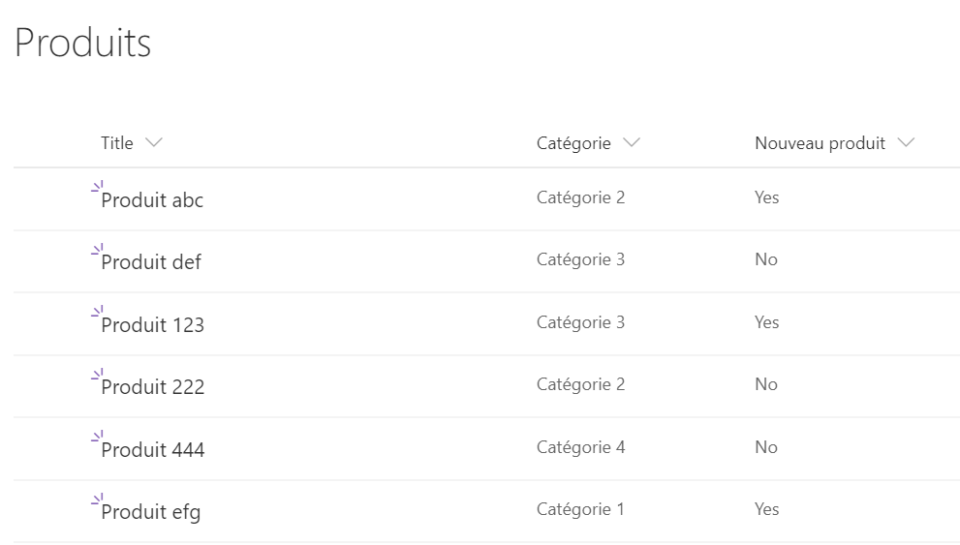This screenshot has width=960, height=545.
Task: Click the new-item sparkle icon beside Produit def
Action: (97, 249)
